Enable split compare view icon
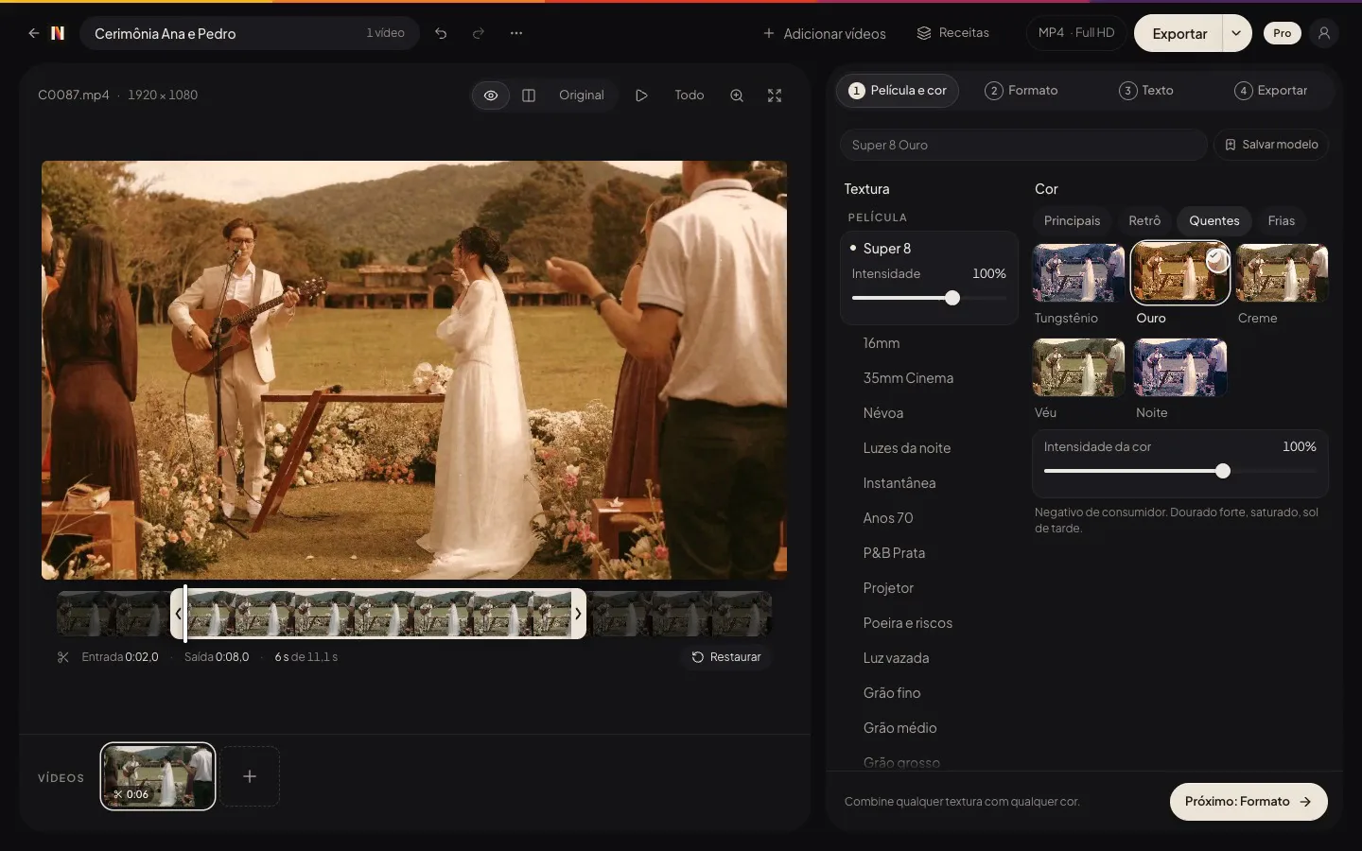 coord(529,96)
